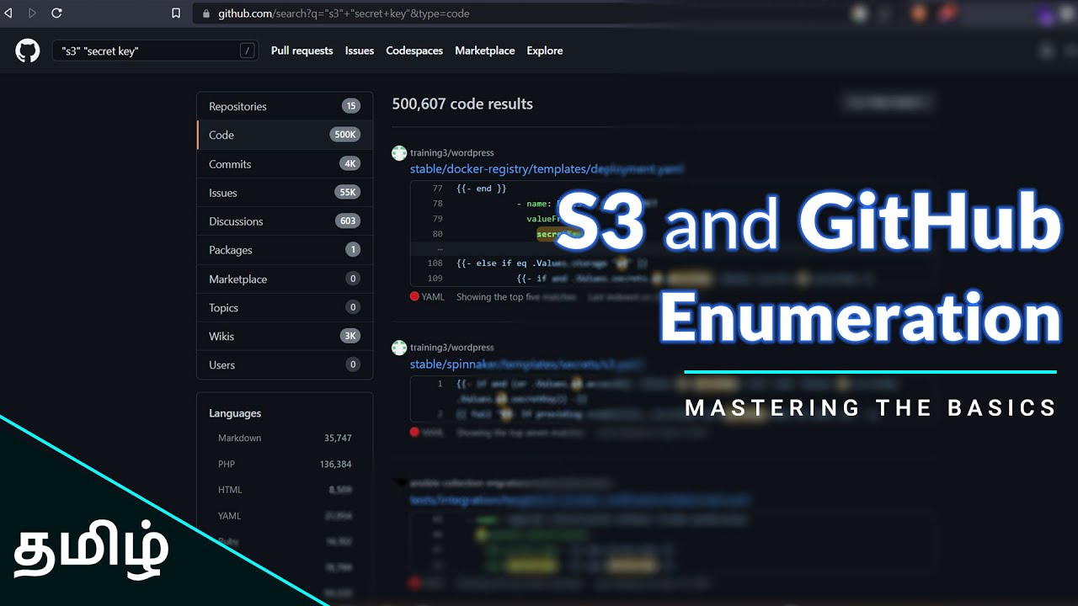Click the slash shortcut icon in search box
Screen dimensions: 1078x606
pos(247,51)
